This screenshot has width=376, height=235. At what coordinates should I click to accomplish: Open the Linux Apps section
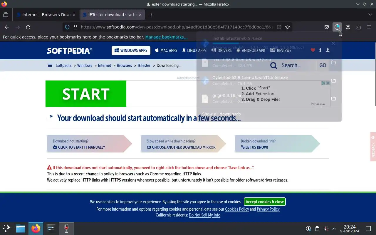[x=194, y=51]
